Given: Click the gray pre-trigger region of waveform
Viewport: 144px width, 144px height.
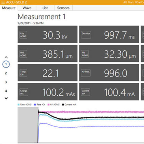Looking at the screenshot, I should point(28,125).
